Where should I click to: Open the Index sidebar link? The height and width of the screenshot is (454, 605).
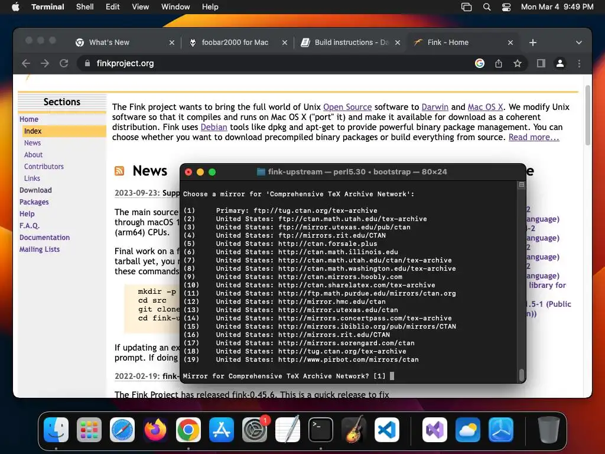click(x=33, y=131)
